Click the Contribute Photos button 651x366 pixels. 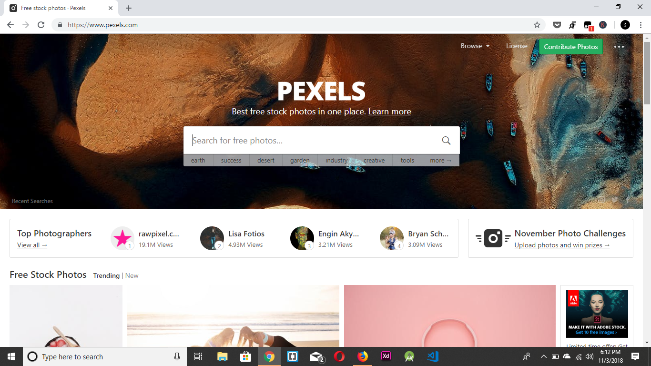(571, 47)
